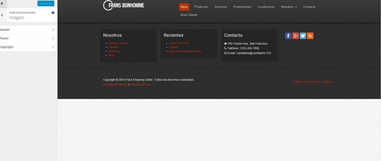Open the Promociones menu item
The image size is (381, 161).
(242, 7)
